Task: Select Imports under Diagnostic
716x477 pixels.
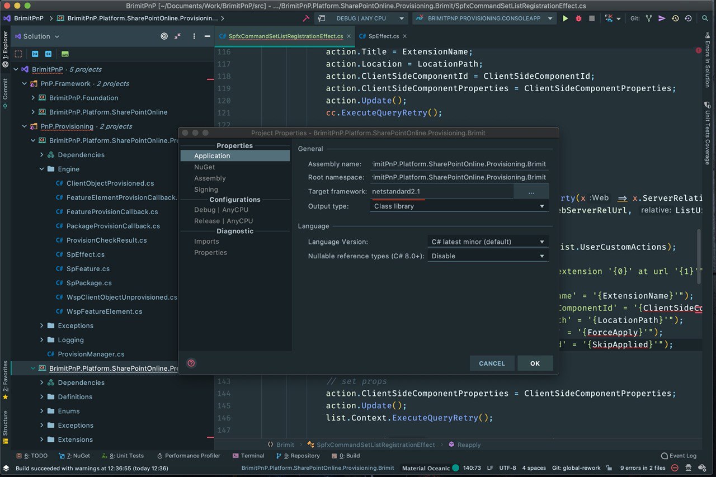Action: [x=206, y=242]
